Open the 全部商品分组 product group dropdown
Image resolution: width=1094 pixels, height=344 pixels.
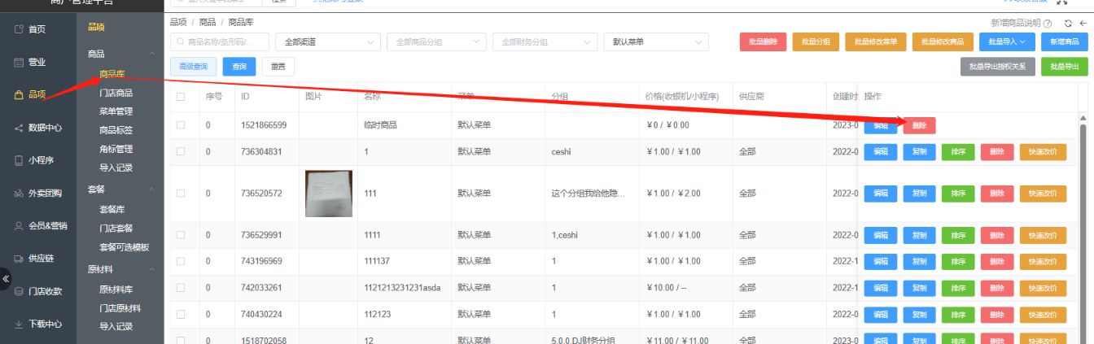pyautogui.click(x=437, y=41)
